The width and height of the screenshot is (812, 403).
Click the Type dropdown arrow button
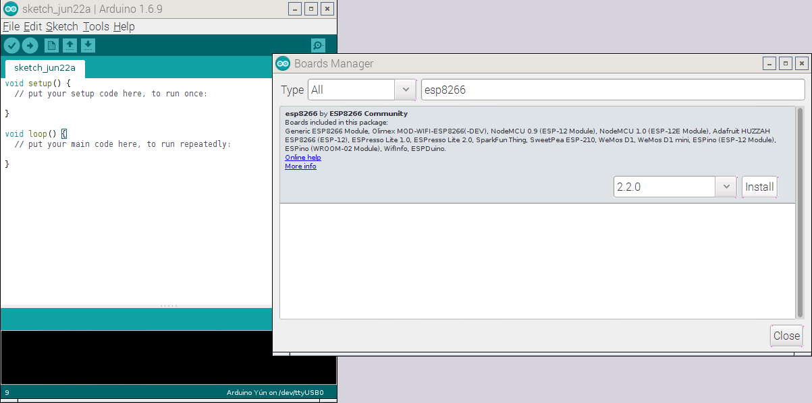click(405, 90)
